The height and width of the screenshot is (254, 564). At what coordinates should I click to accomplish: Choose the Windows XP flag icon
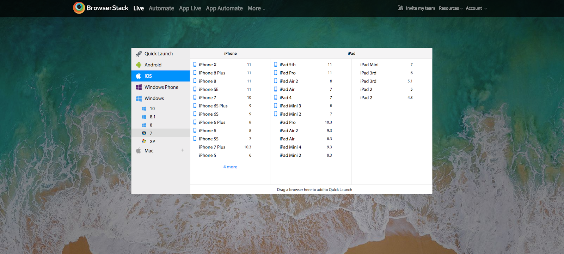point(144,141)
